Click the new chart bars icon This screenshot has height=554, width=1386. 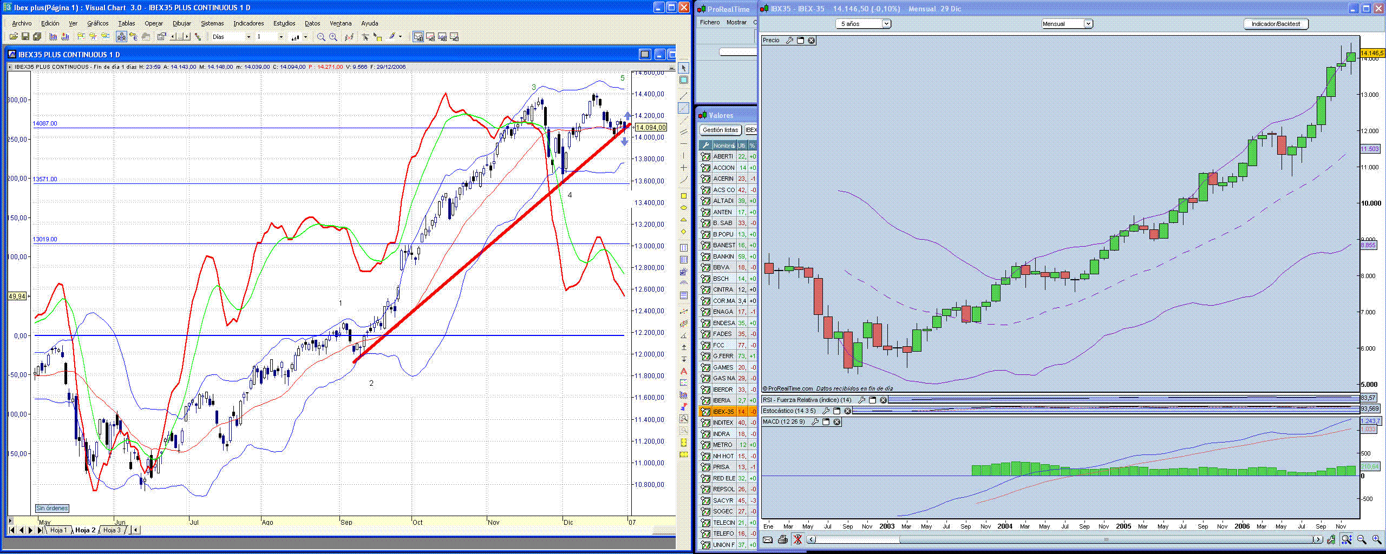pyautogui.click(x=54, y=37)
